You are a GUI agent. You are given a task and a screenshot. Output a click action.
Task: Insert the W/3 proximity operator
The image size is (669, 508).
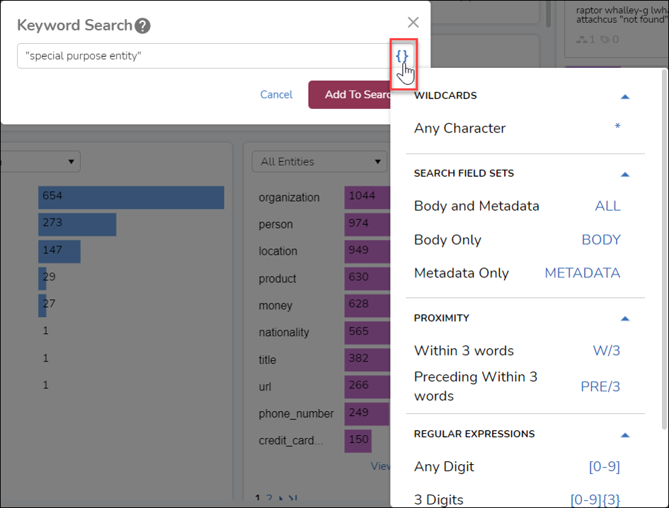606,350
